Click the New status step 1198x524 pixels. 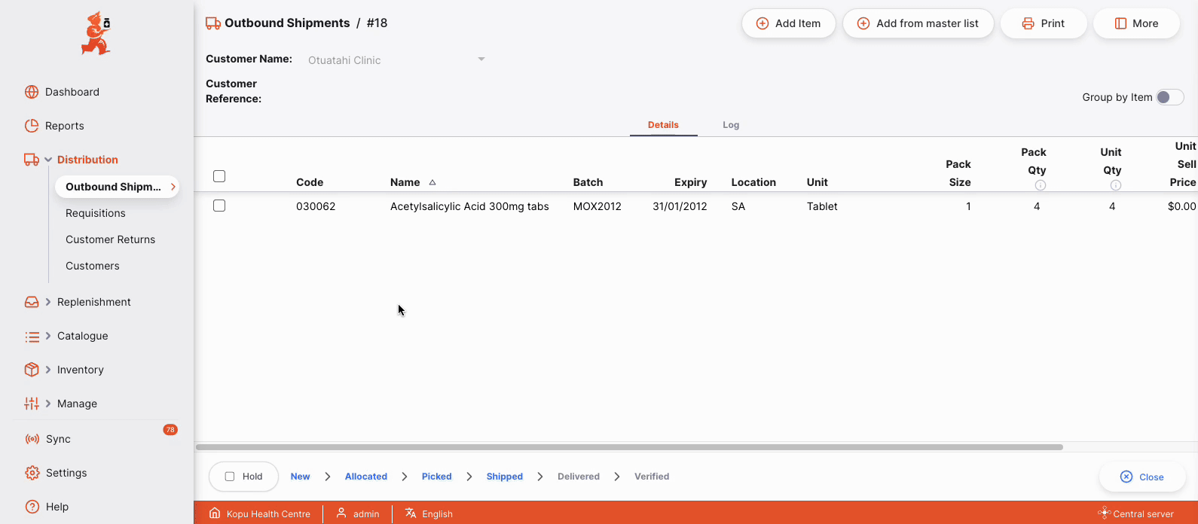pyautogui.click(x=301, y=477)
